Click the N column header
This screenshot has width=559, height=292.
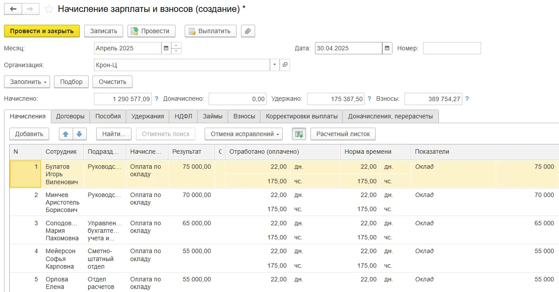pyautogui.click(x=26, y=152)
